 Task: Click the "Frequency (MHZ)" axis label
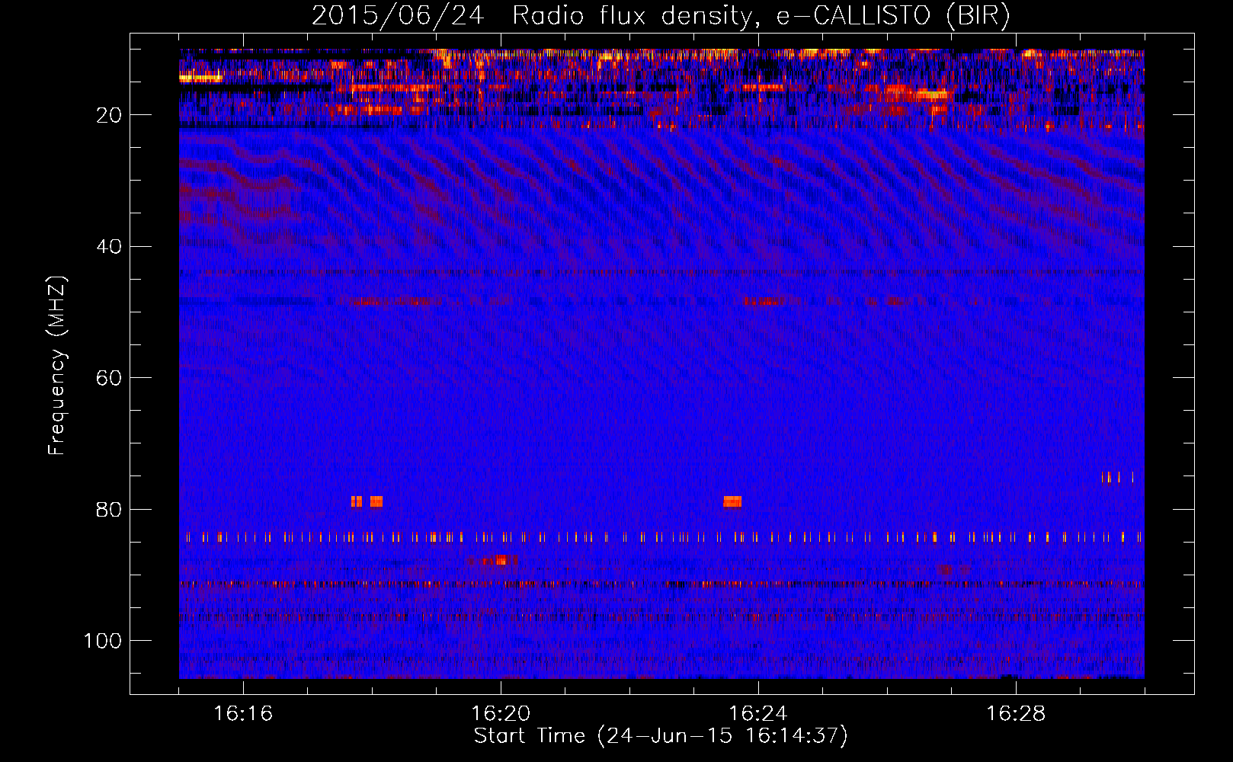coord(57,365)
